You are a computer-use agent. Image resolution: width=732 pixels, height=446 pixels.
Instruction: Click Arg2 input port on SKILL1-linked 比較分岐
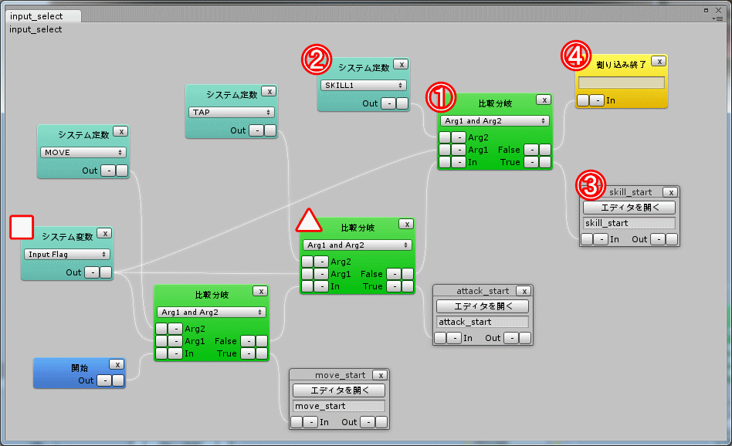(445, 137)
